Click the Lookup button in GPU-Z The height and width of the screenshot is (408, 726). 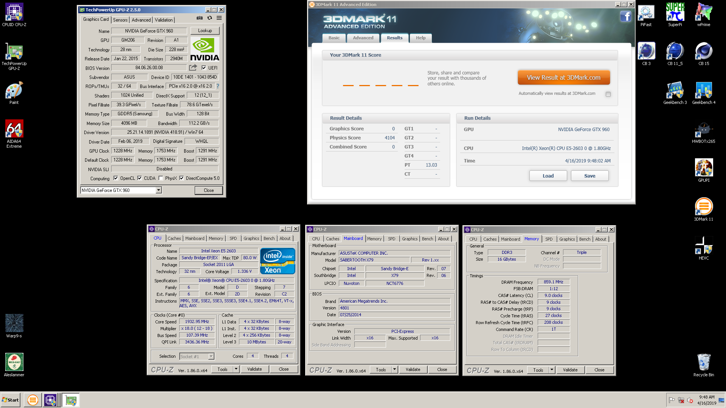[205, 31]
